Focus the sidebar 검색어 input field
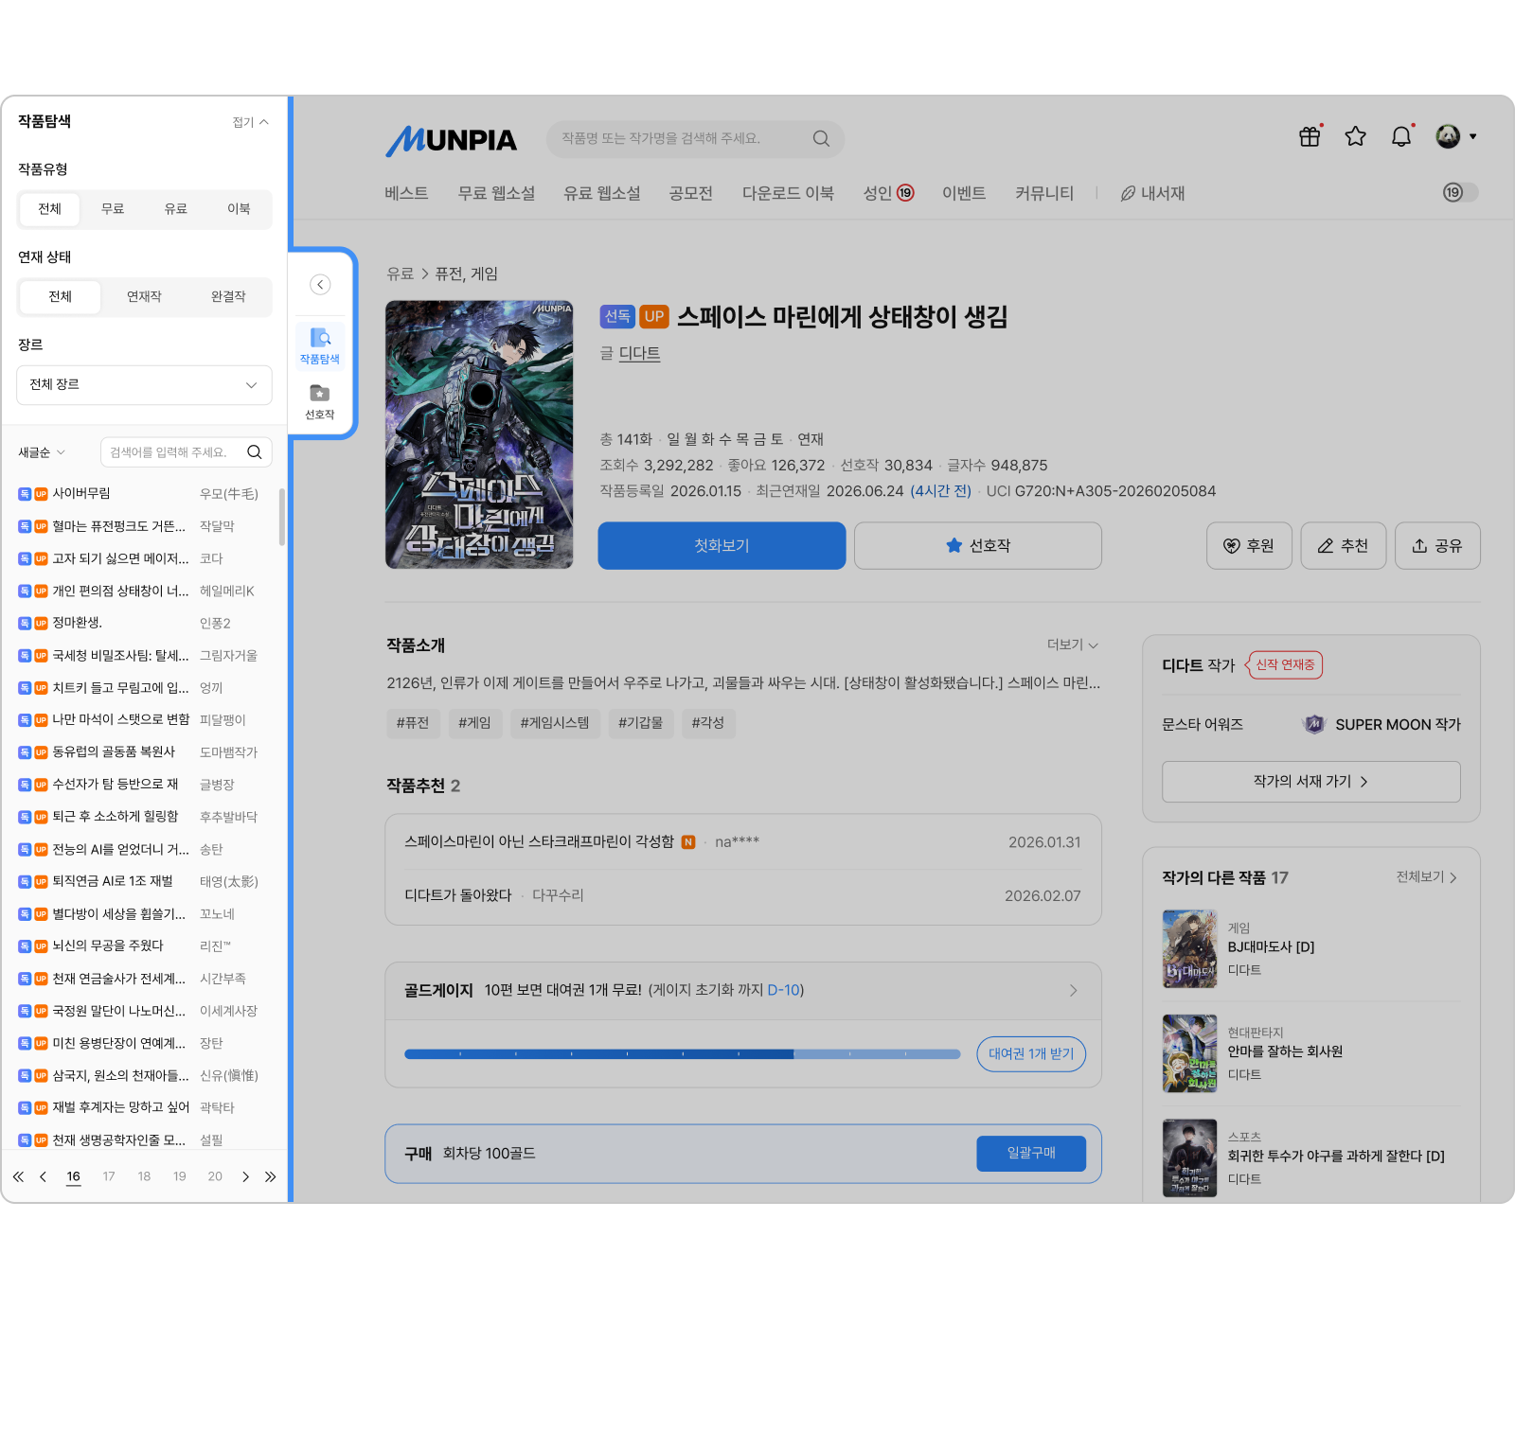1515x1431 pixels. (x=187, y=452)
